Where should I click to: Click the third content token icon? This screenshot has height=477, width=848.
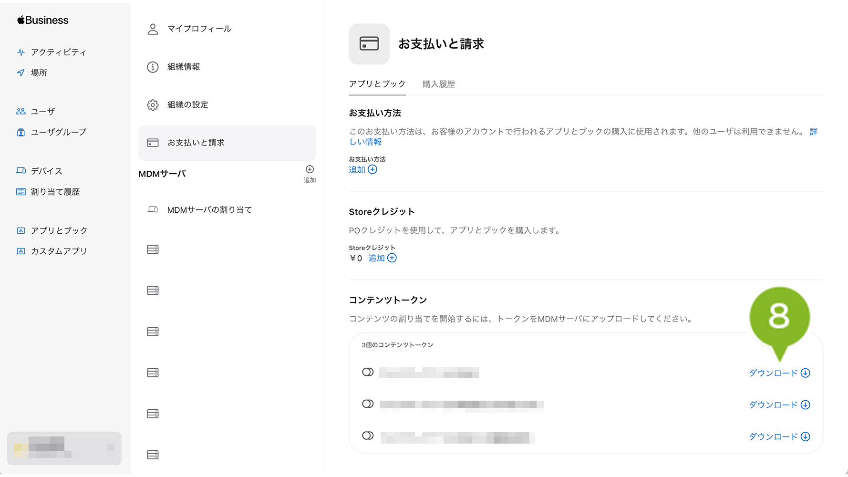tap(368, 436)
